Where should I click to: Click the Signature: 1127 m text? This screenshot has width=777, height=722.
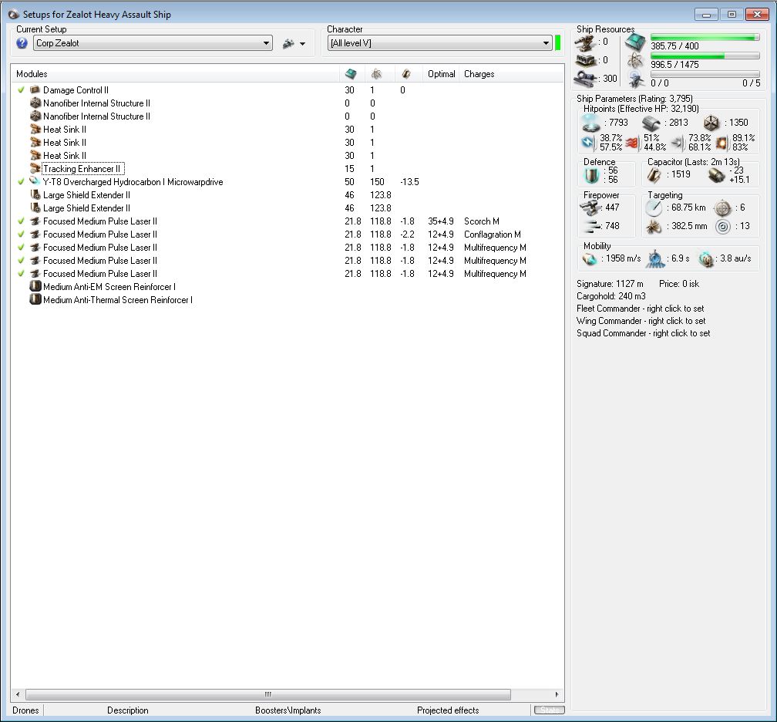tap(610, 284)
